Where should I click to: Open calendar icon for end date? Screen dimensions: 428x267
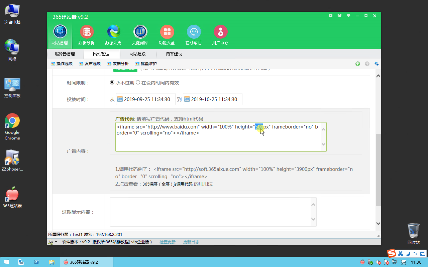coord(187,99)
